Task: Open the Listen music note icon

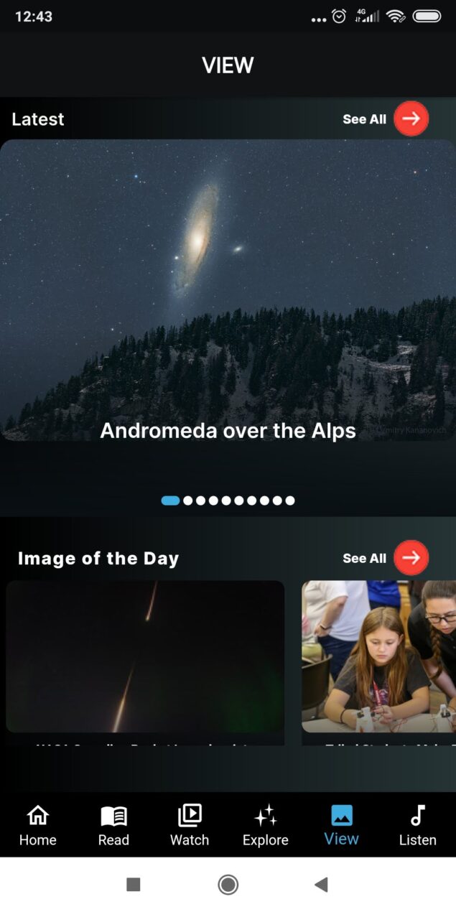Action: pos(418,816)
